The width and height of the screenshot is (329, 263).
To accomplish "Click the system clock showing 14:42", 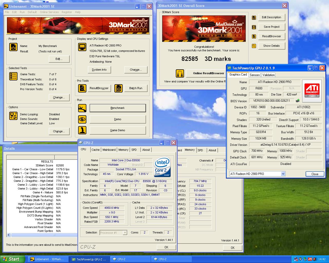I will (322, 259).
